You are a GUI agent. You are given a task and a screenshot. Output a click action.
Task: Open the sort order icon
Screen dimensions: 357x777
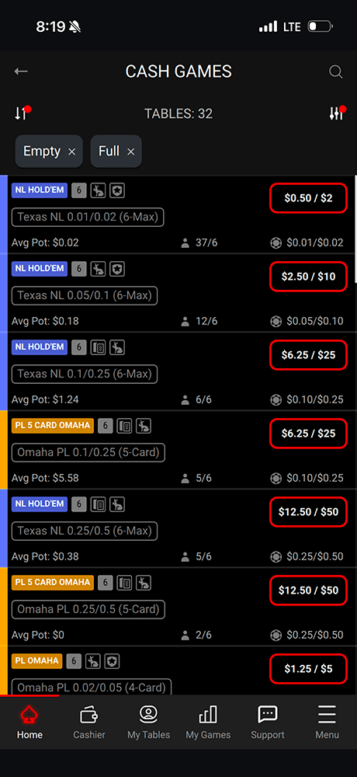[23, 113]
